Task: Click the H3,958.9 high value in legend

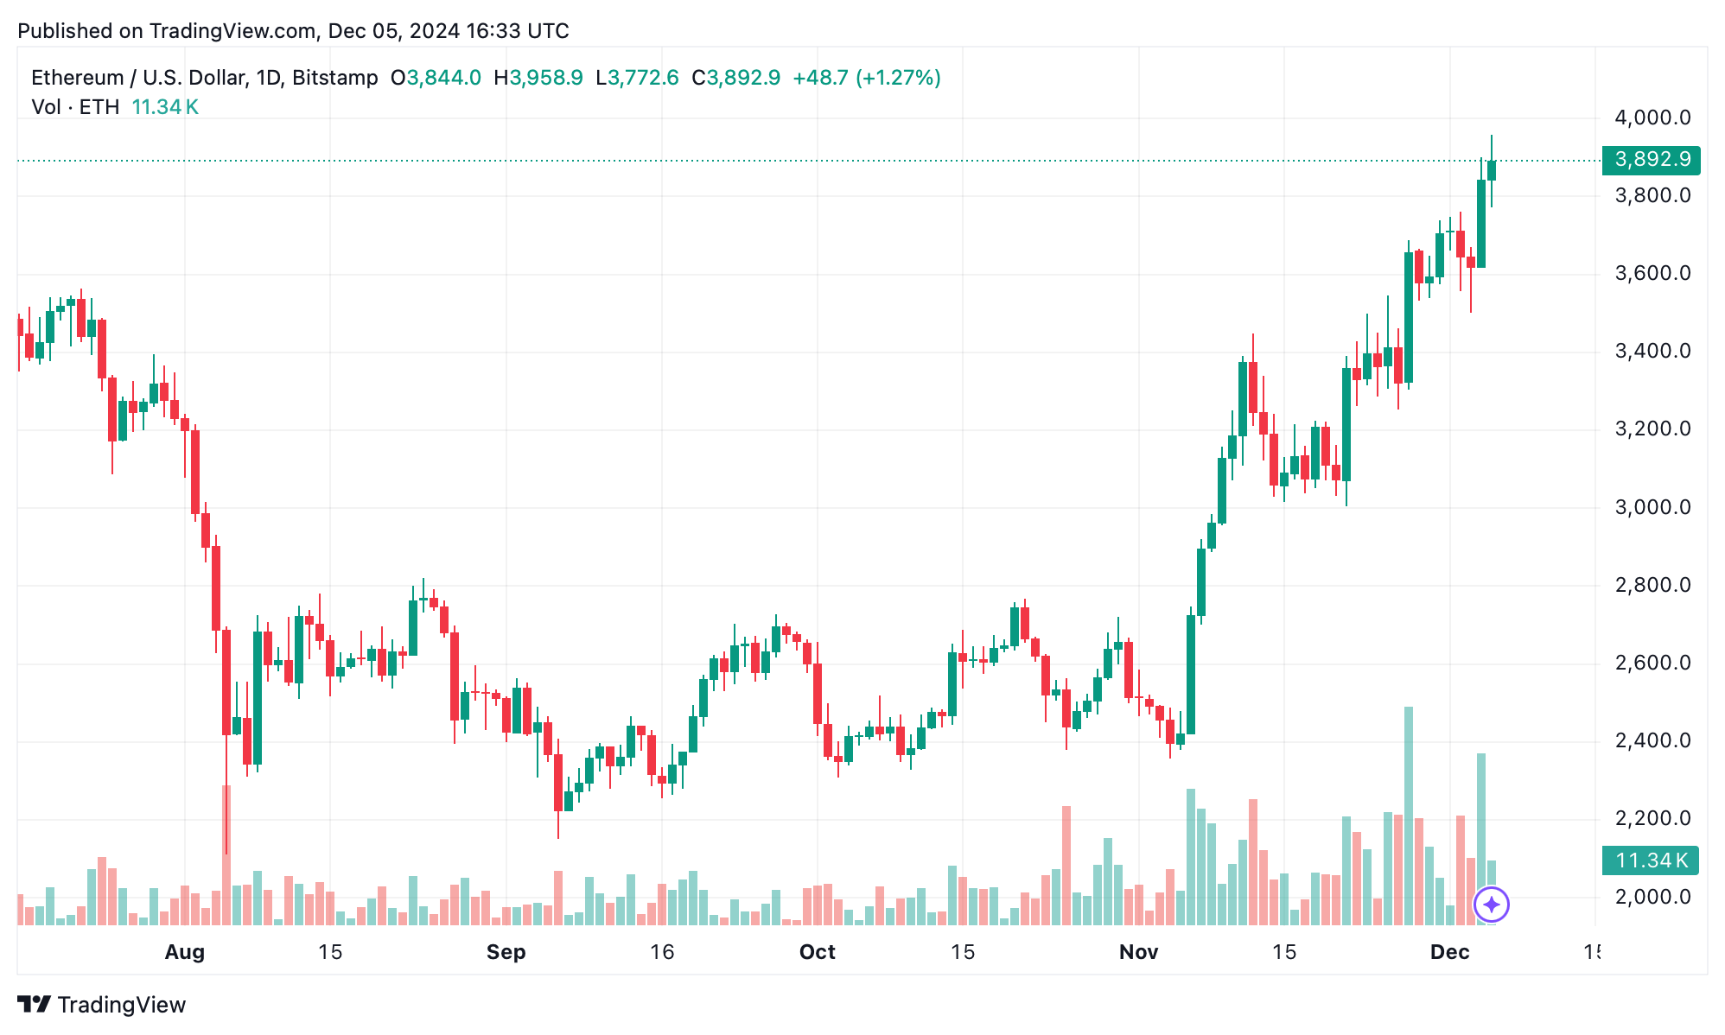Action: 538,78
